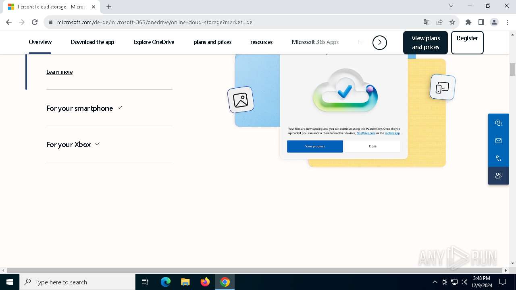Click the chat support icon in side panel
Image resolution: width=516 pixels, height=290 pixels.
498,123
